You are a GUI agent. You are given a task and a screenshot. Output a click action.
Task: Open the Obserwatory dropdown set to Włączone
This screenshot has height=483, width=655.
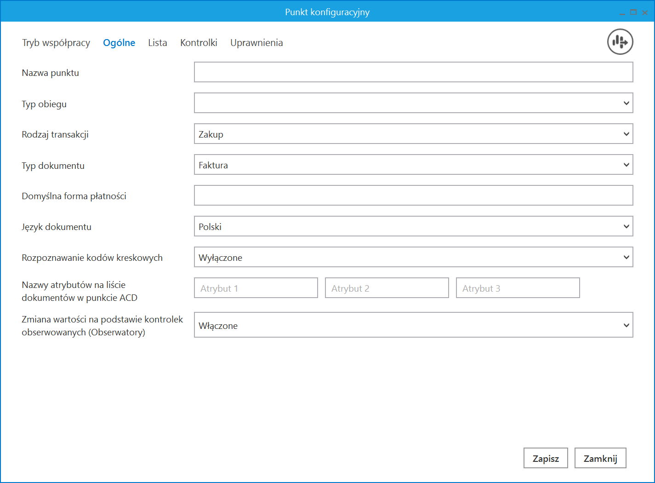pos(413,325)
